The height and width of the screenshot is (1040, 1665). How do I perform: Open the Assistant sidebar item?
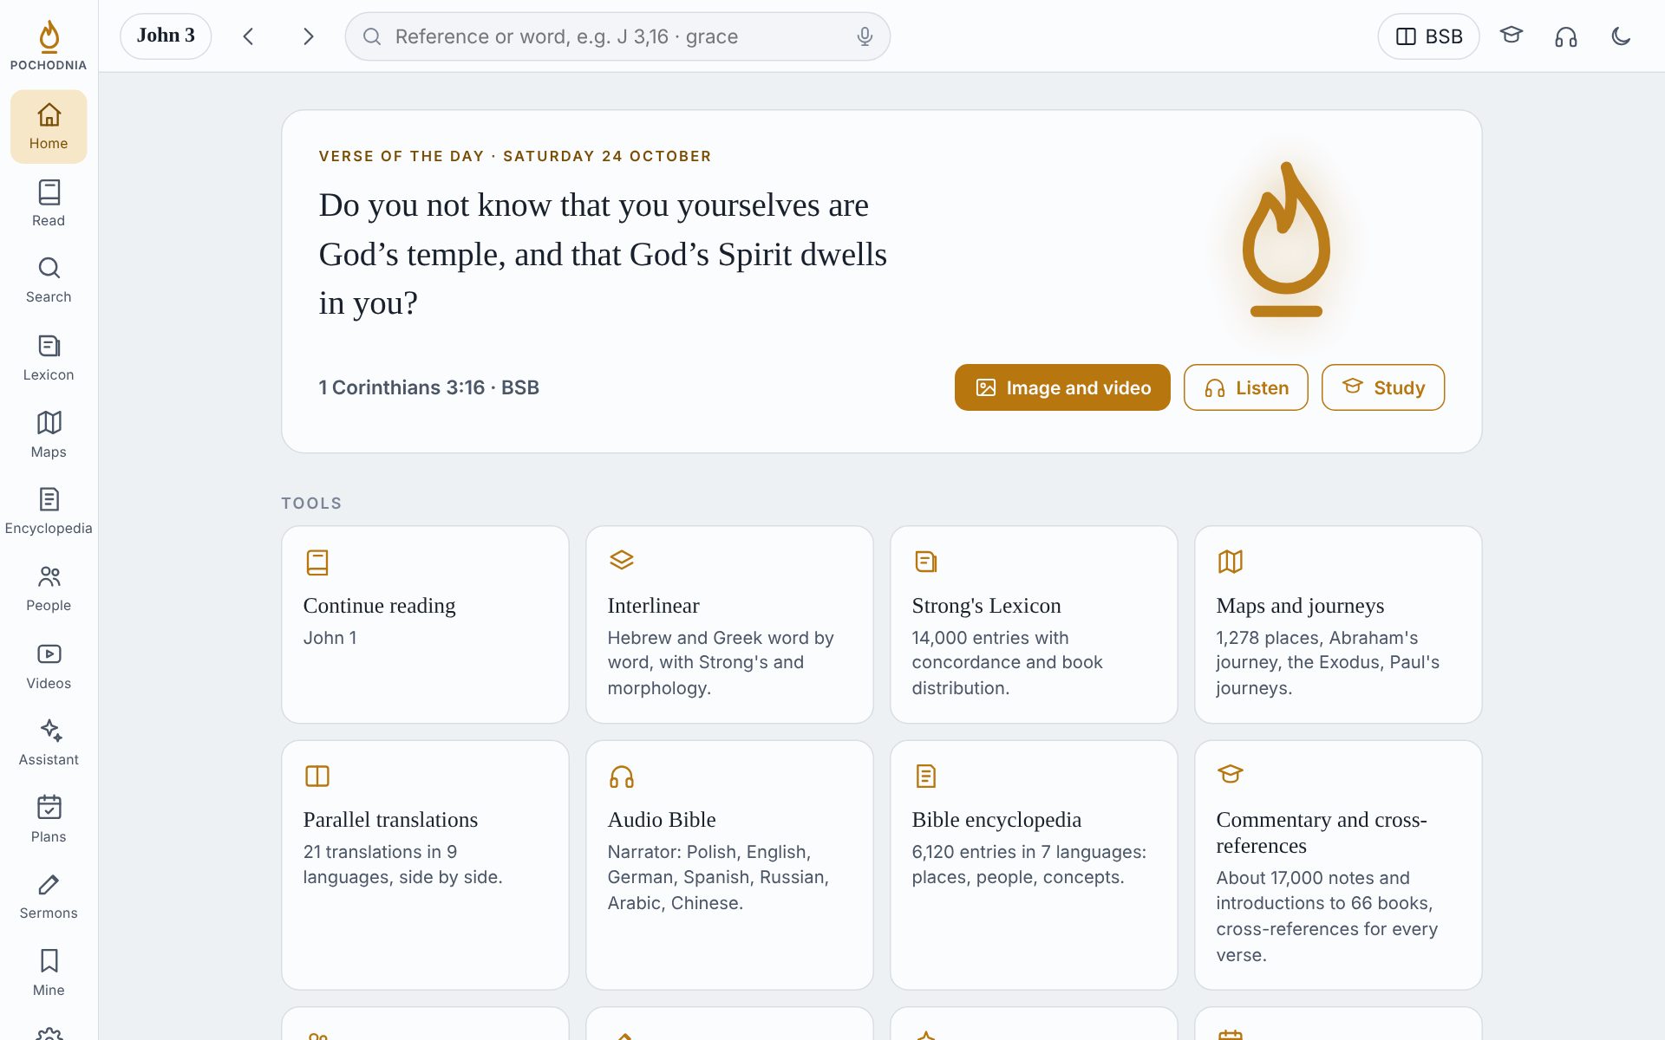49,743
